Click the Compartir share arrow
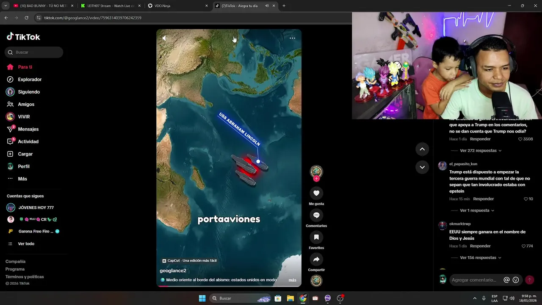Image resolution: width=542 pixels, height=305 pixels. pyautogui.click(x=316, y=259)
